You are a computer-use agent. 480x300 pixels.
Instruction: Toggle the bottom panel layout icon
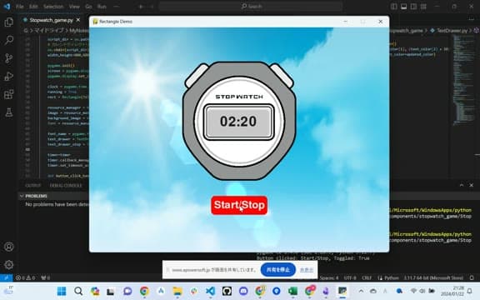pyautogui.click(x=404, y=7)
